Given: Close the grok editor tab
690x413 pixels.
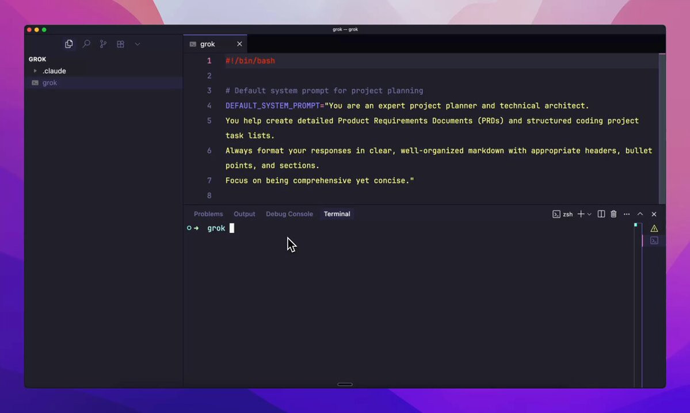Looking at the screenshot, I should coord(239,44).
